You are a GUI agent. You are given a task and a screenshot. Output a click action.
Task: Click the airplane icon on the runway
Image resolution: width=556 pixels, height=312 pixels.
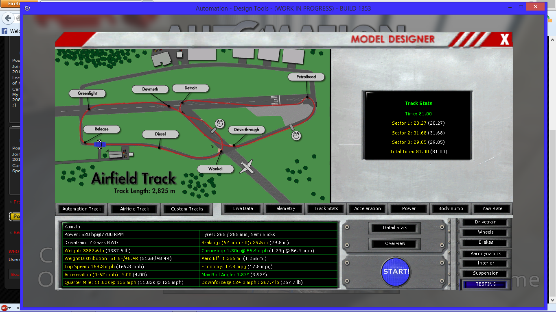pos(246,167)
